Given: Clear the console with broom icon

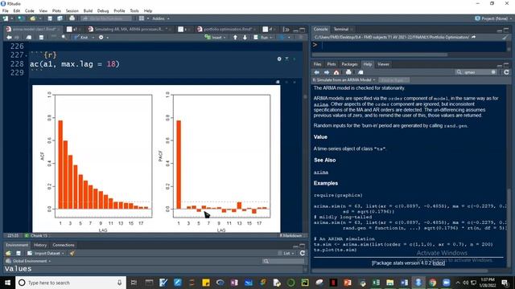Looking at the screenshot, I should [505, 38].
